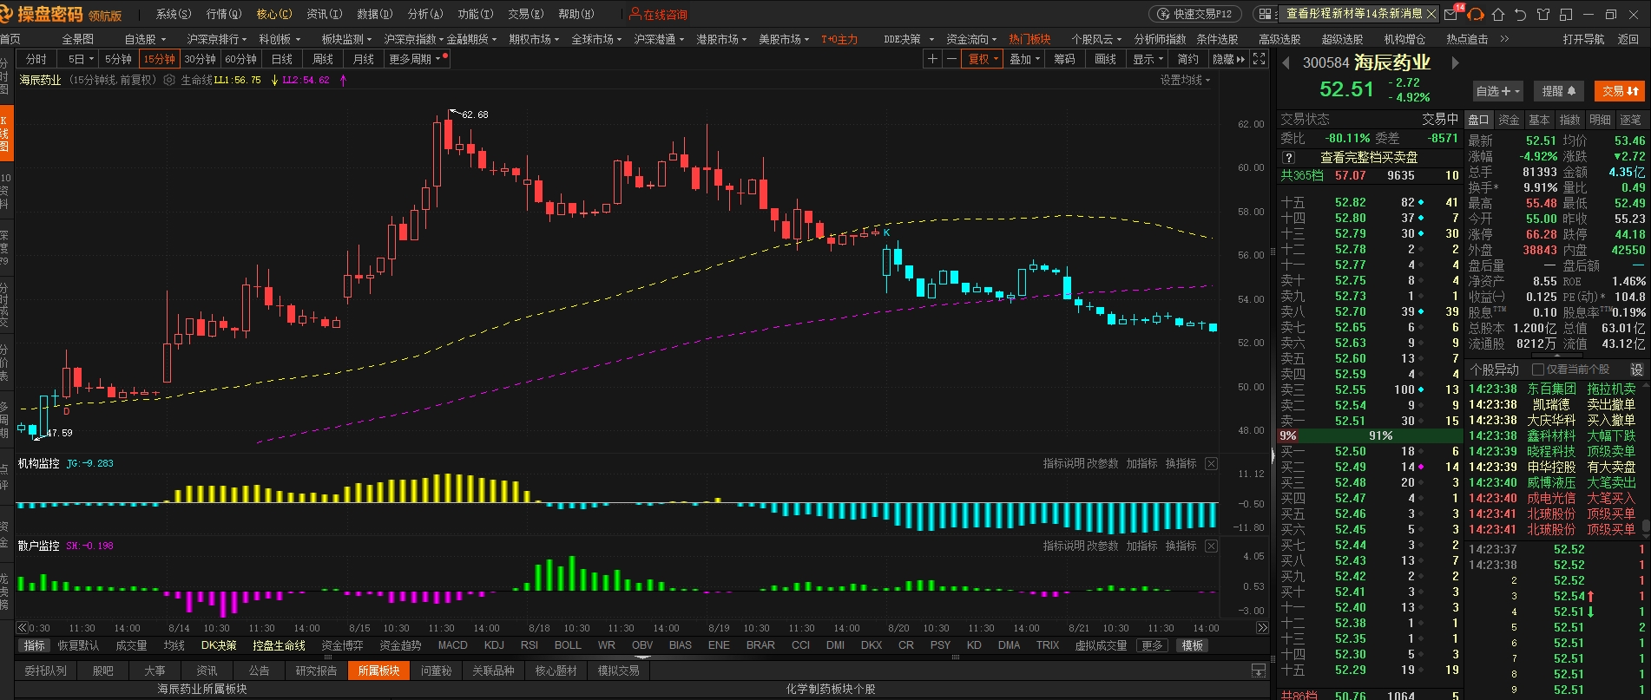Click 加指标 in 散户监控 panel
Viewport: 1651px width, 700px height.
click(1141, 546)
